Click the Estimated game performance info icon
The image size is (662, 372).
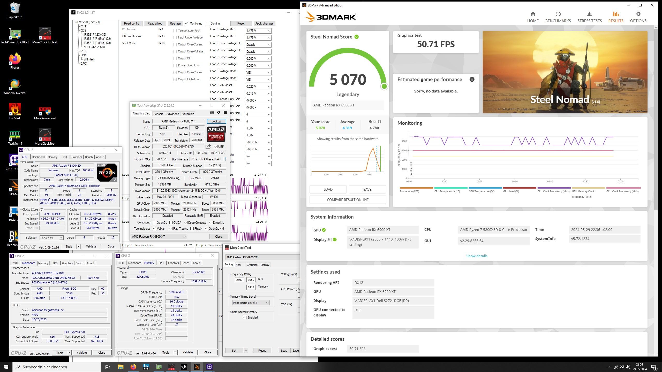[472, 79]
